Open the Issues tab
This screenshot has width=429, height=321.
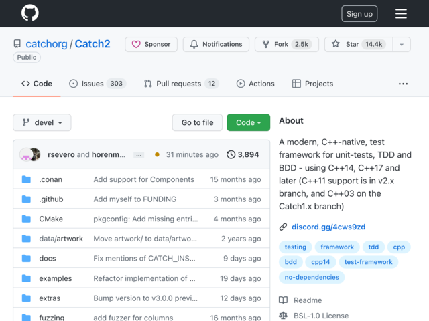coord(97,84)
